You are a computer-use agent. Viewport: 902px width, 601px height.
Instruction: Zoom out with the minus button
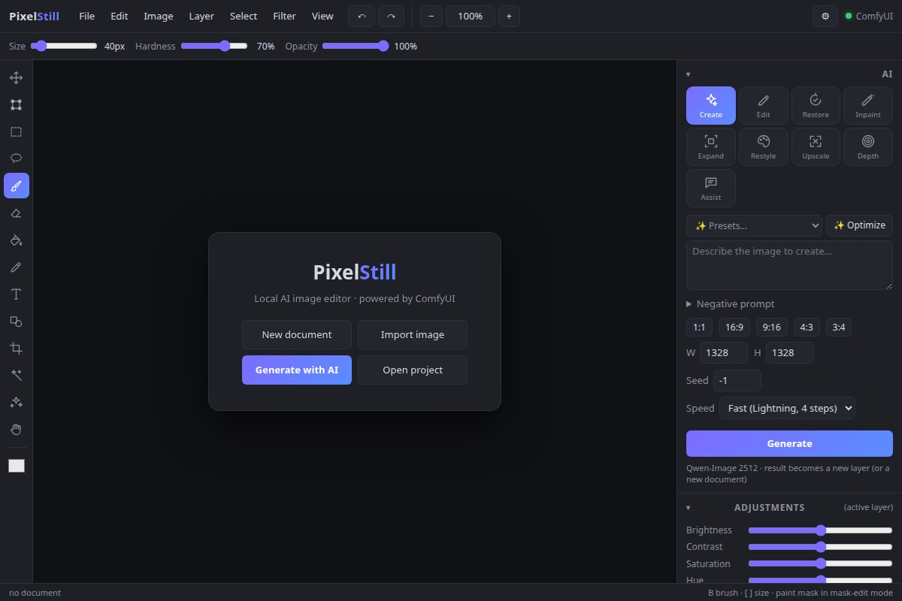coord(431,16)
